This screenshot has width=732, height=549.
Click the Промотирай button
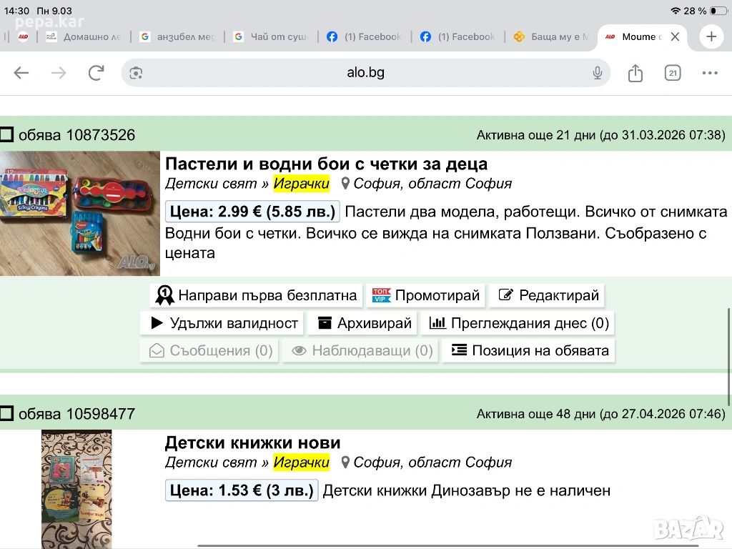(427, 295)
